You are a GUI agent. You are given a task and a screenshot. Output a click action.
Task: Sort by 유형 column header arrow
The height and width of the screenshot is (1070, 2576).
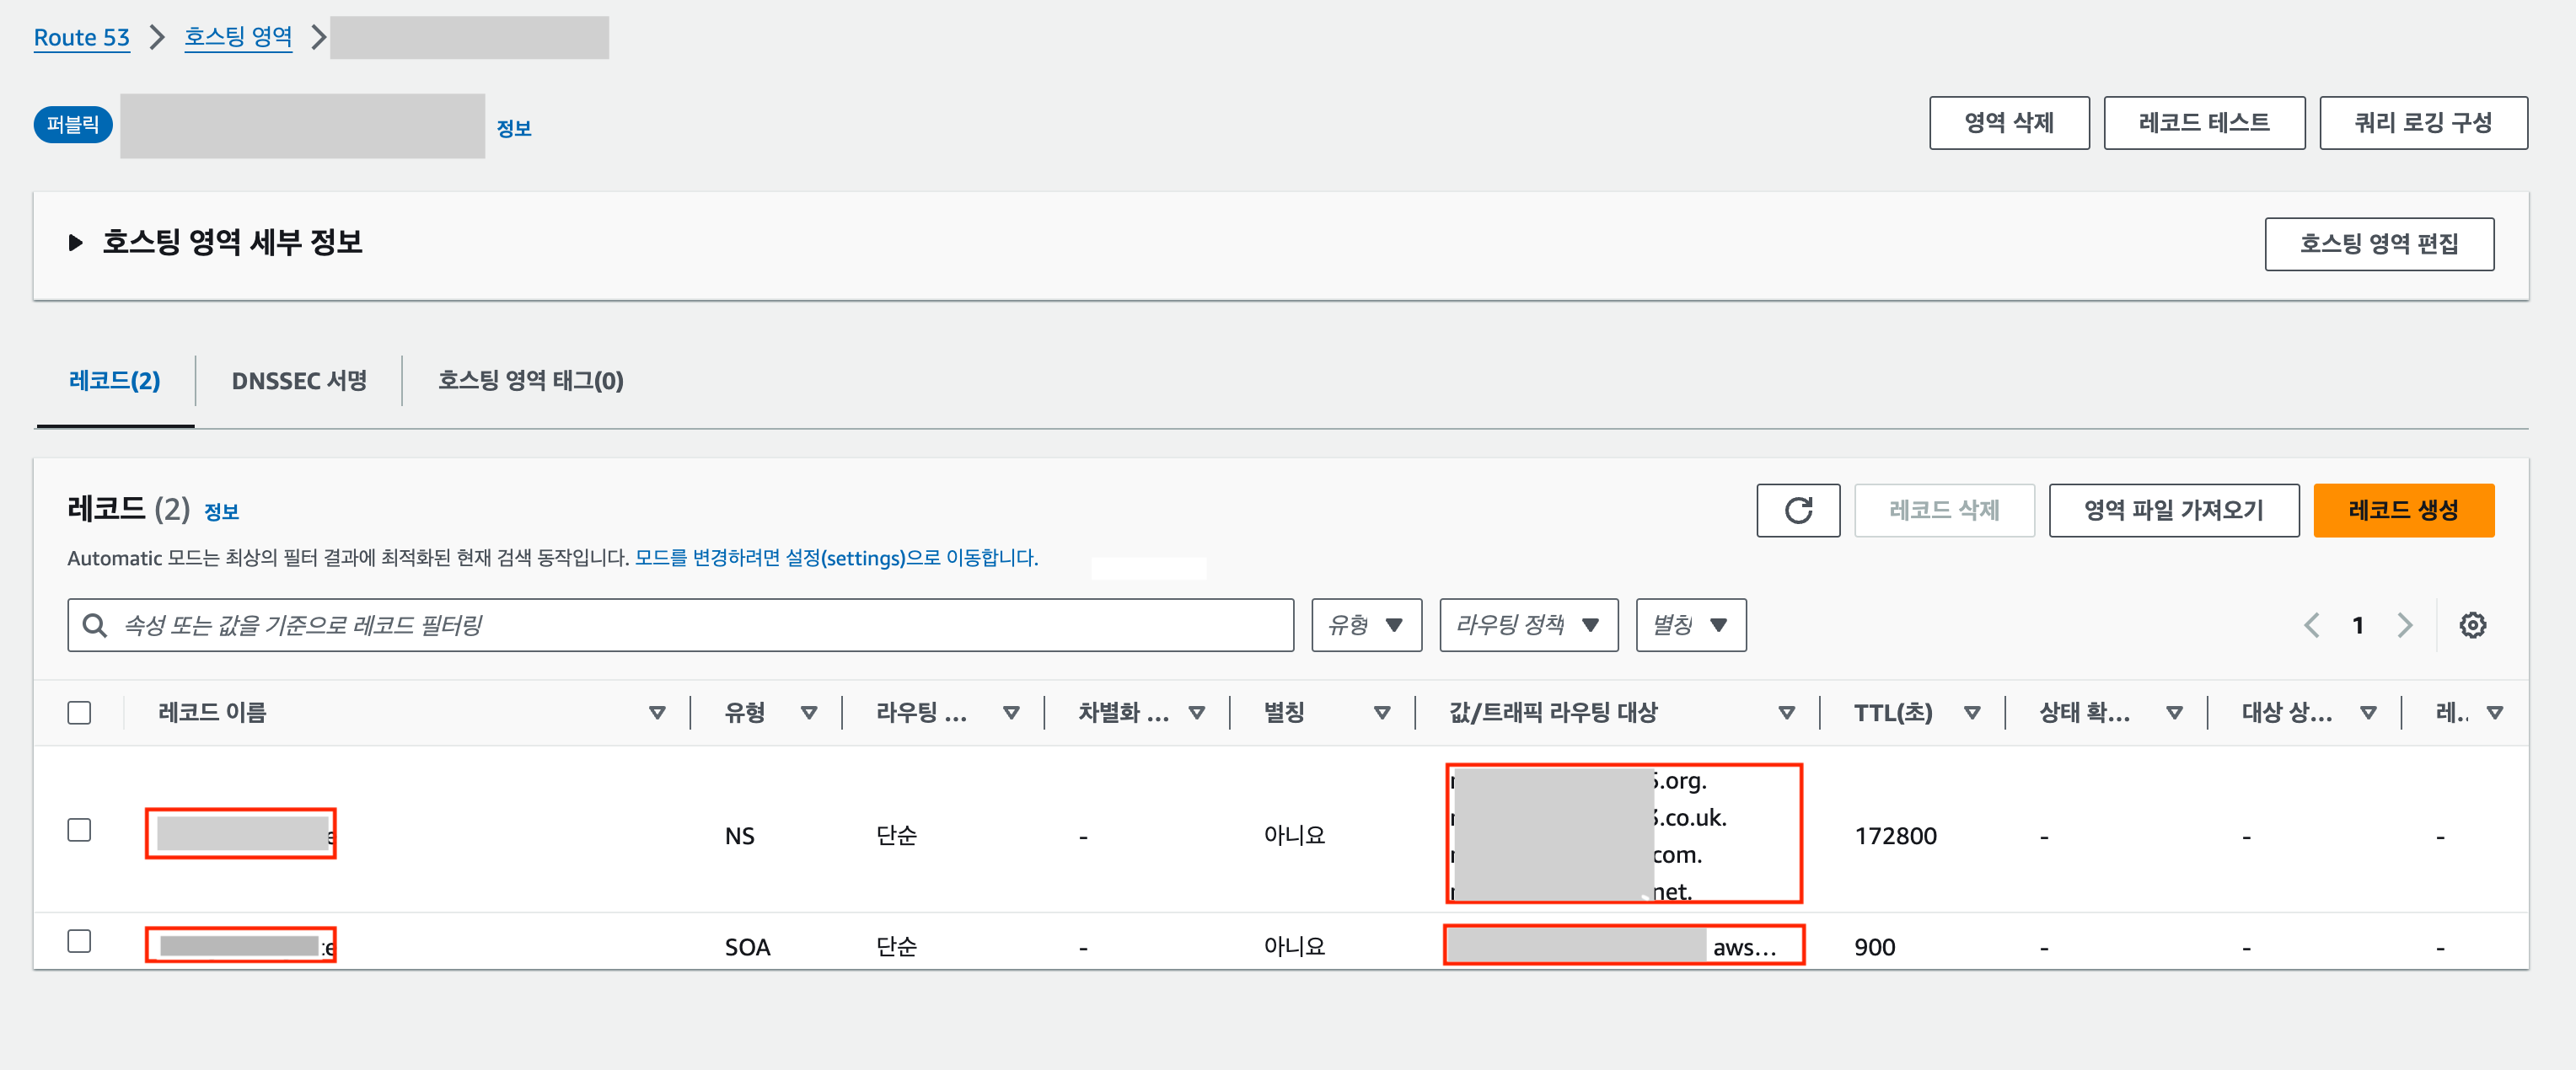point(808,712)
